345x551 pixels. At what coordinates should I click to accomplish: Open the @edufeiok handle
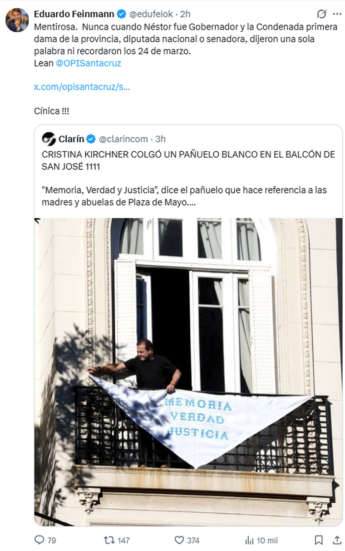151,14
